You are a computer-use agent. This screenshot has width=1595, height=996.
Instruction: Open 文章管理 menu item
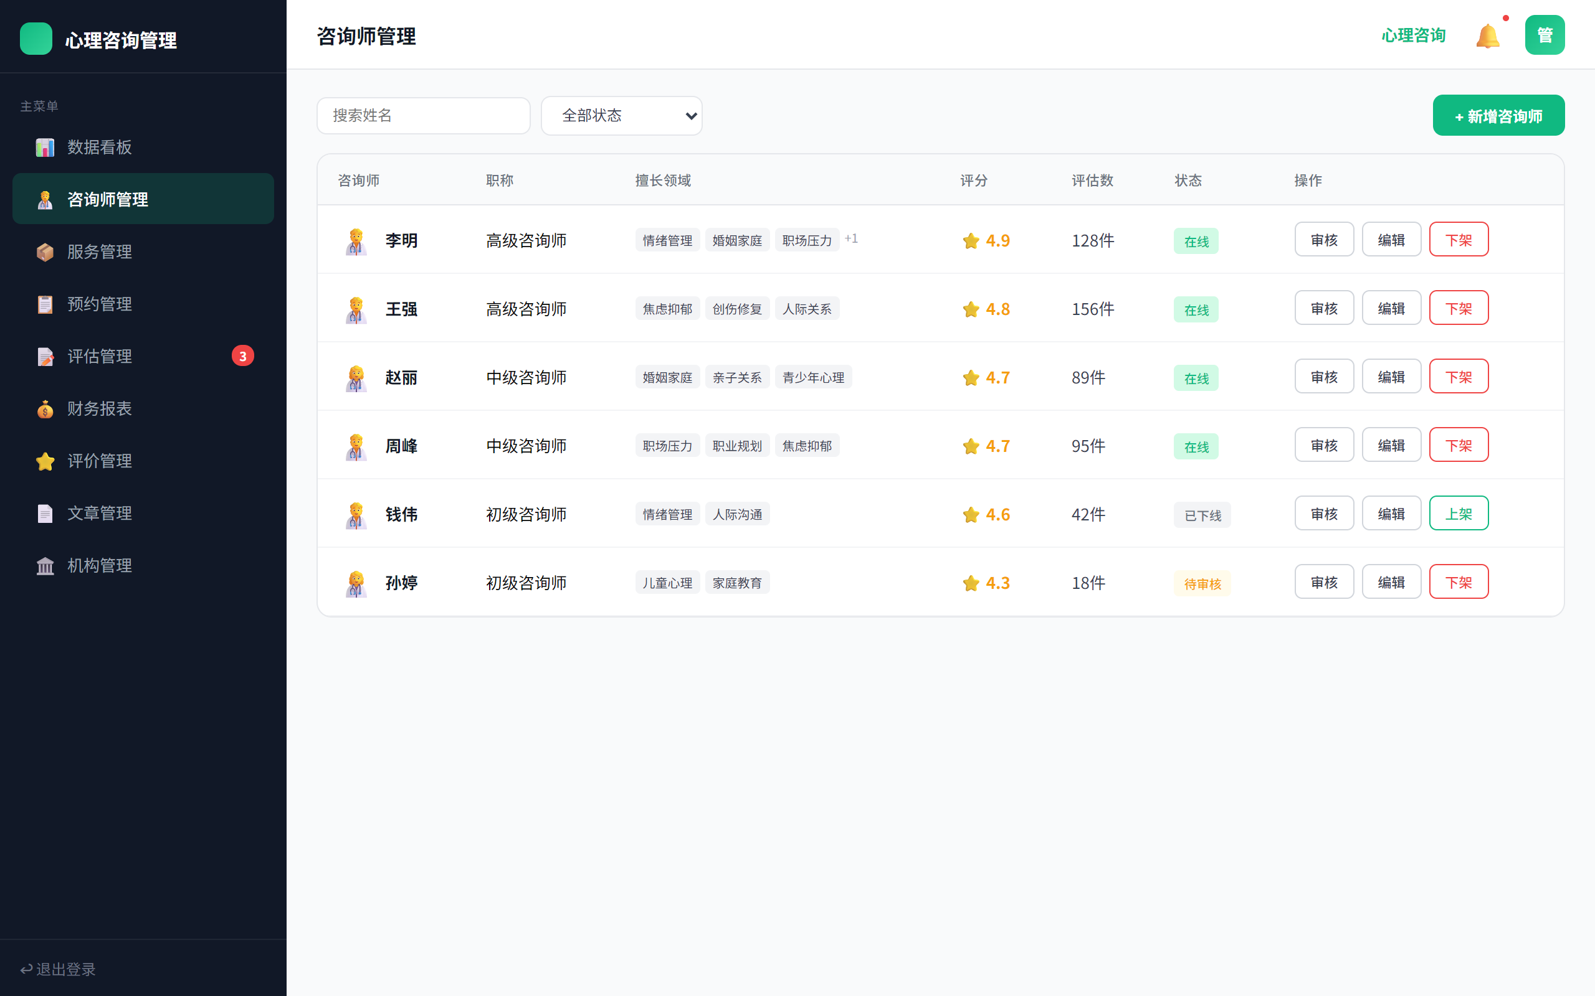143,513
